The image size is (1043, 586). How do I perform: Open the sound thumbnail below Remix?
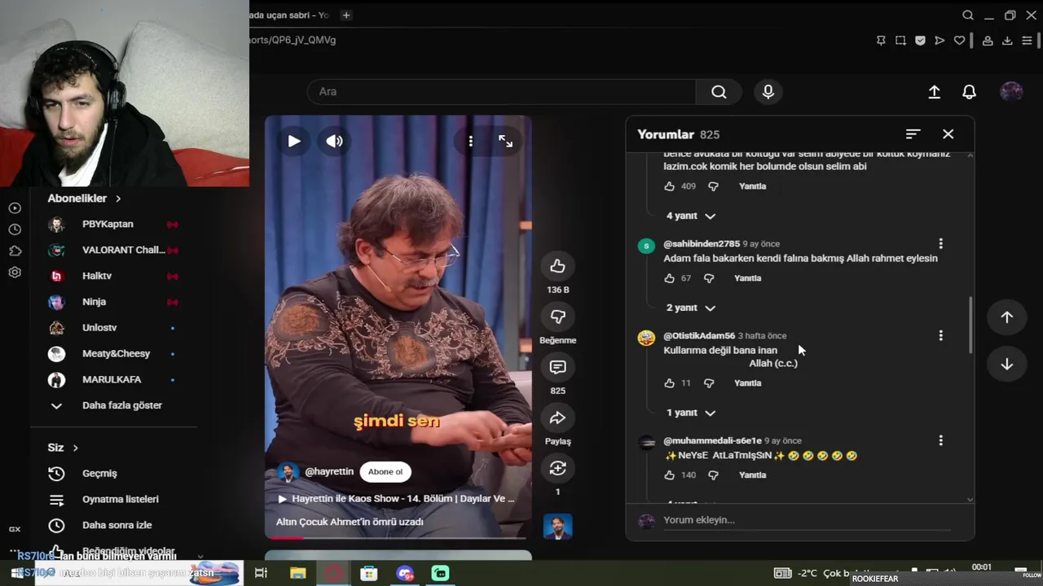558,527
